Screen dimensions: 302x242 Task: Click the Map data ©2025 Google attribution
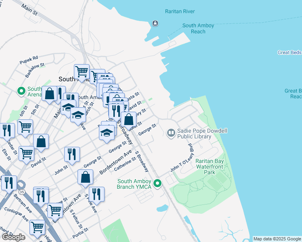click(x=277, y=239)
